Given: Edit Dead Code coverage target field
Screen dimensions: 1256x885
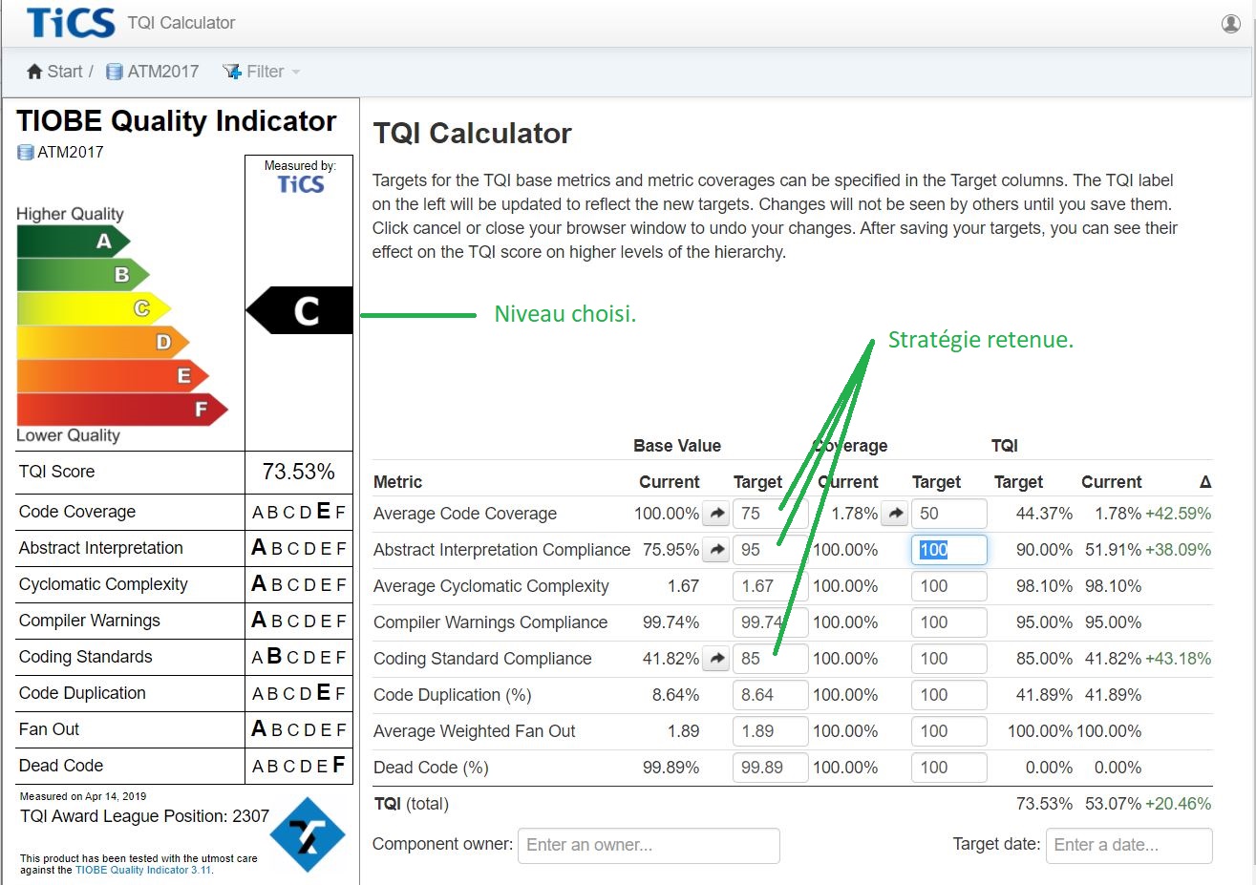Looking at the screenshot, I should [x=949, y=768].
